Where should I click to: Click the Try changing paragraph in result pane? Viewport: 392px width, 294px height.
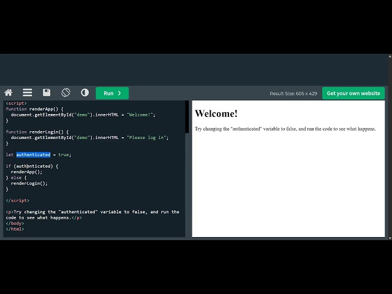coord(285,129)
